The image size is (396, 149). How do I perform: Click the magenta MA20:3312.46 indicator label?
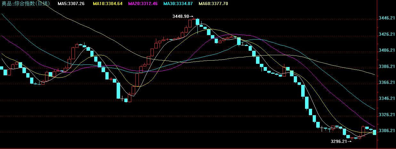click(x=143, y=4)
